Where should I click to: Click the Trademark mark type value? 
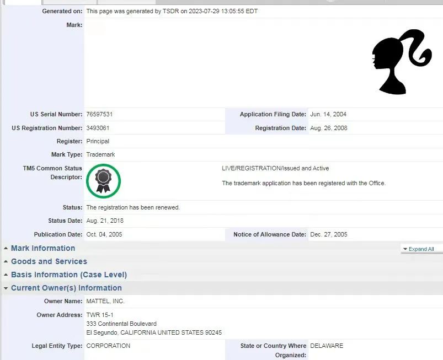(x=100, y=154)
